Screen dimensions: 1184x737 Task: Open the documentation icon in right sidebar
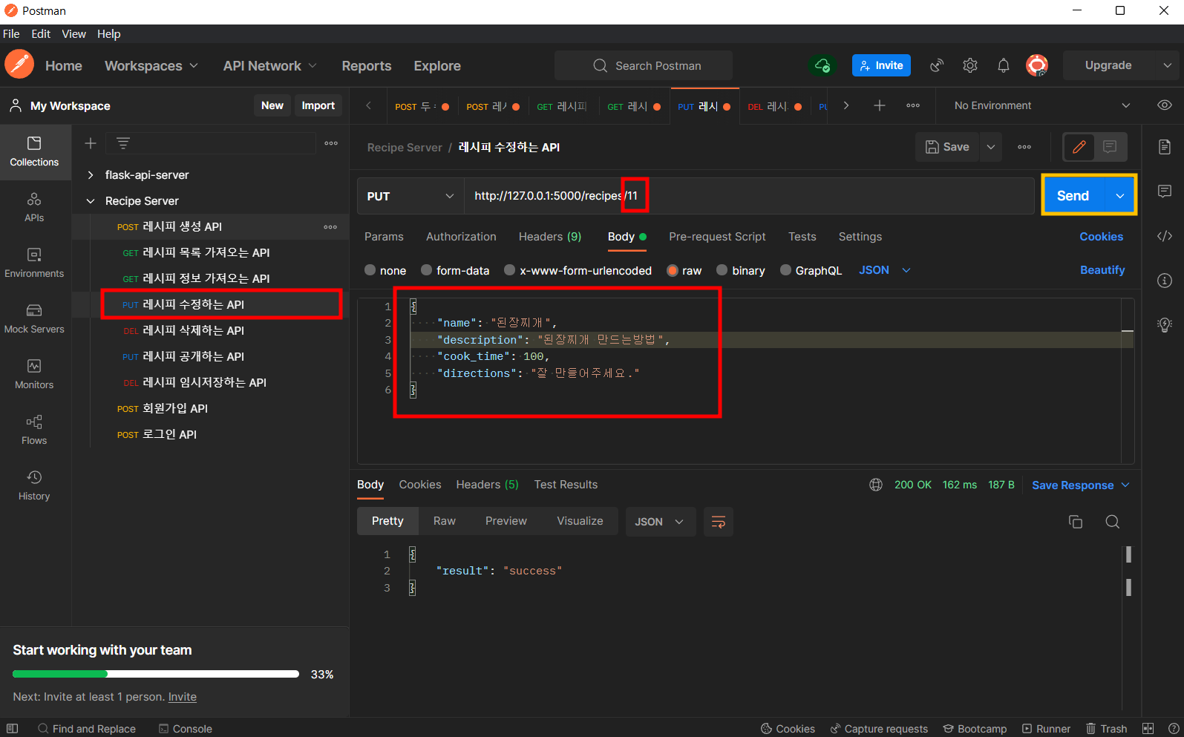1165,147
